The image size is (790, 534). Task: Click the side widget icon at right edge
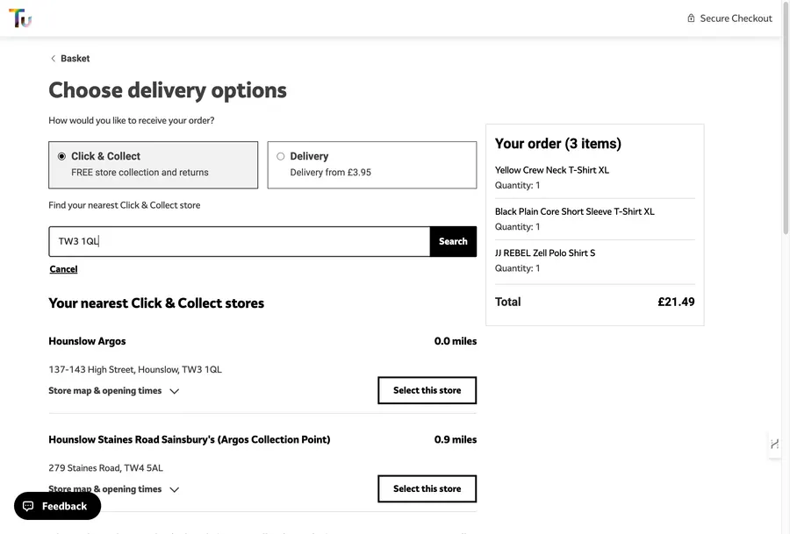(x=775, y=444)
